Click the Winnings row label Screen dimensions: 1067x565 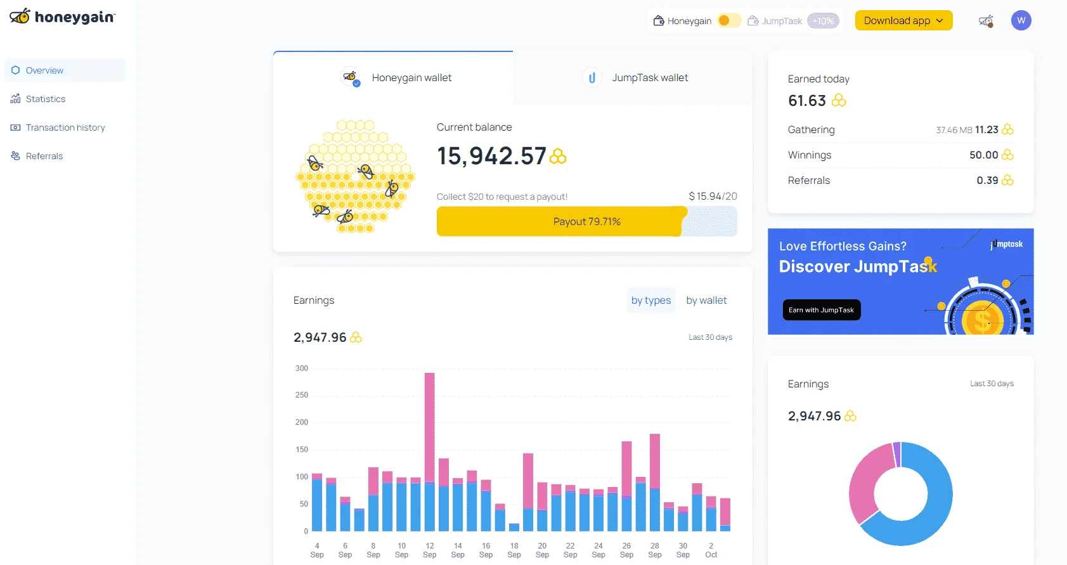click(x=810, y=155)
